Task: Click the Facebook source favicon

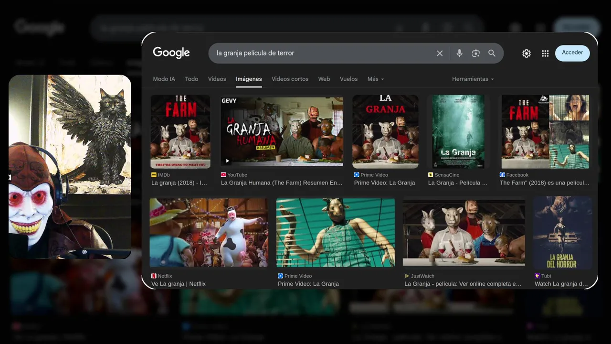Action: click(502, 175)
